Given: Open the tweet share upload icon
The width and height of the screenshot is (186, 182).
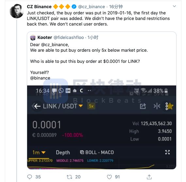Looking at the screenshot, I should 149,177.
